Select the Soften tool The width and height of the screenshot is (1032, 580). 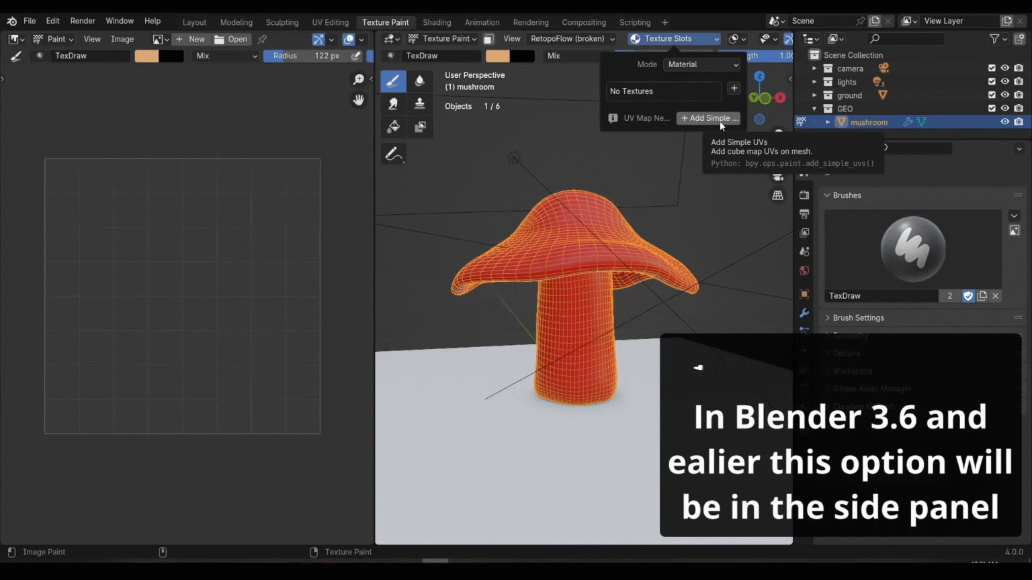(420, 80)
